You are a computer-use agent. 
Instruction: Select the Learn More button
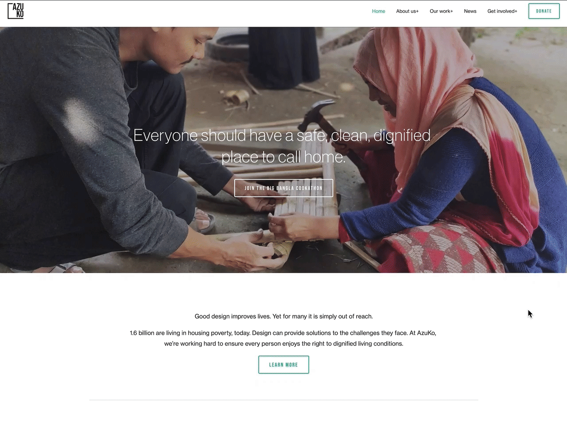click(283, 365)
